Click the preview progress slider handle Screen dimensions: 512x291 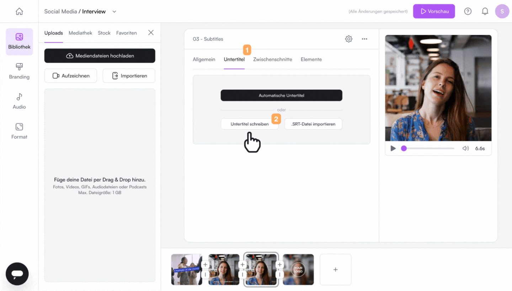coord(404,148)
